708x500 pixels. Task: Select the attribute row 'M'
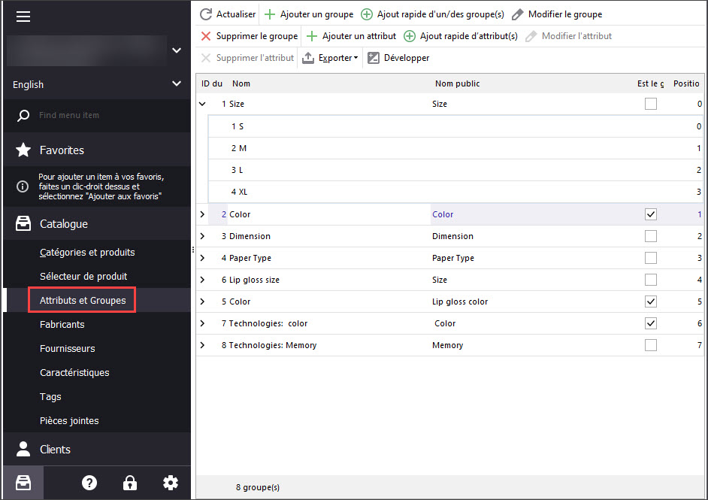tap(455, 148)
